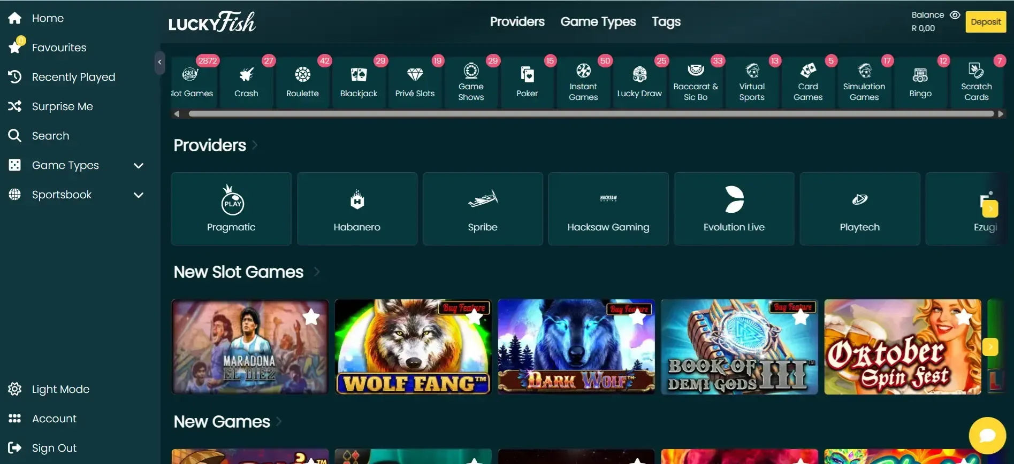Select the Pragmatic provider
Screen dimensions: 1014x464
(231, 208)
